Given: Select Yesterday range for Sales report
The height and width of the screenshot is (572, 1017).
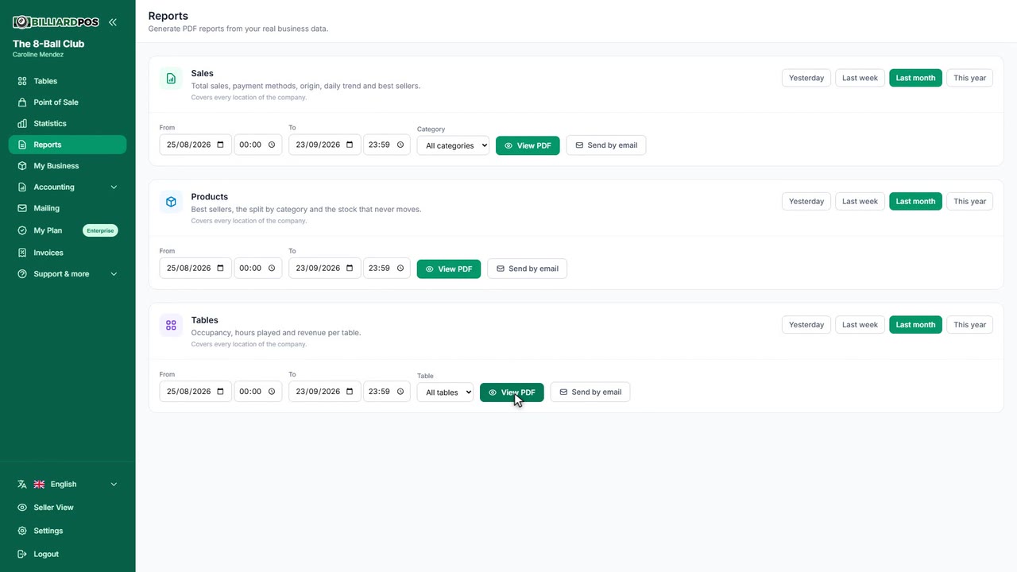Looking at the screenshot, I should (806, 78).
